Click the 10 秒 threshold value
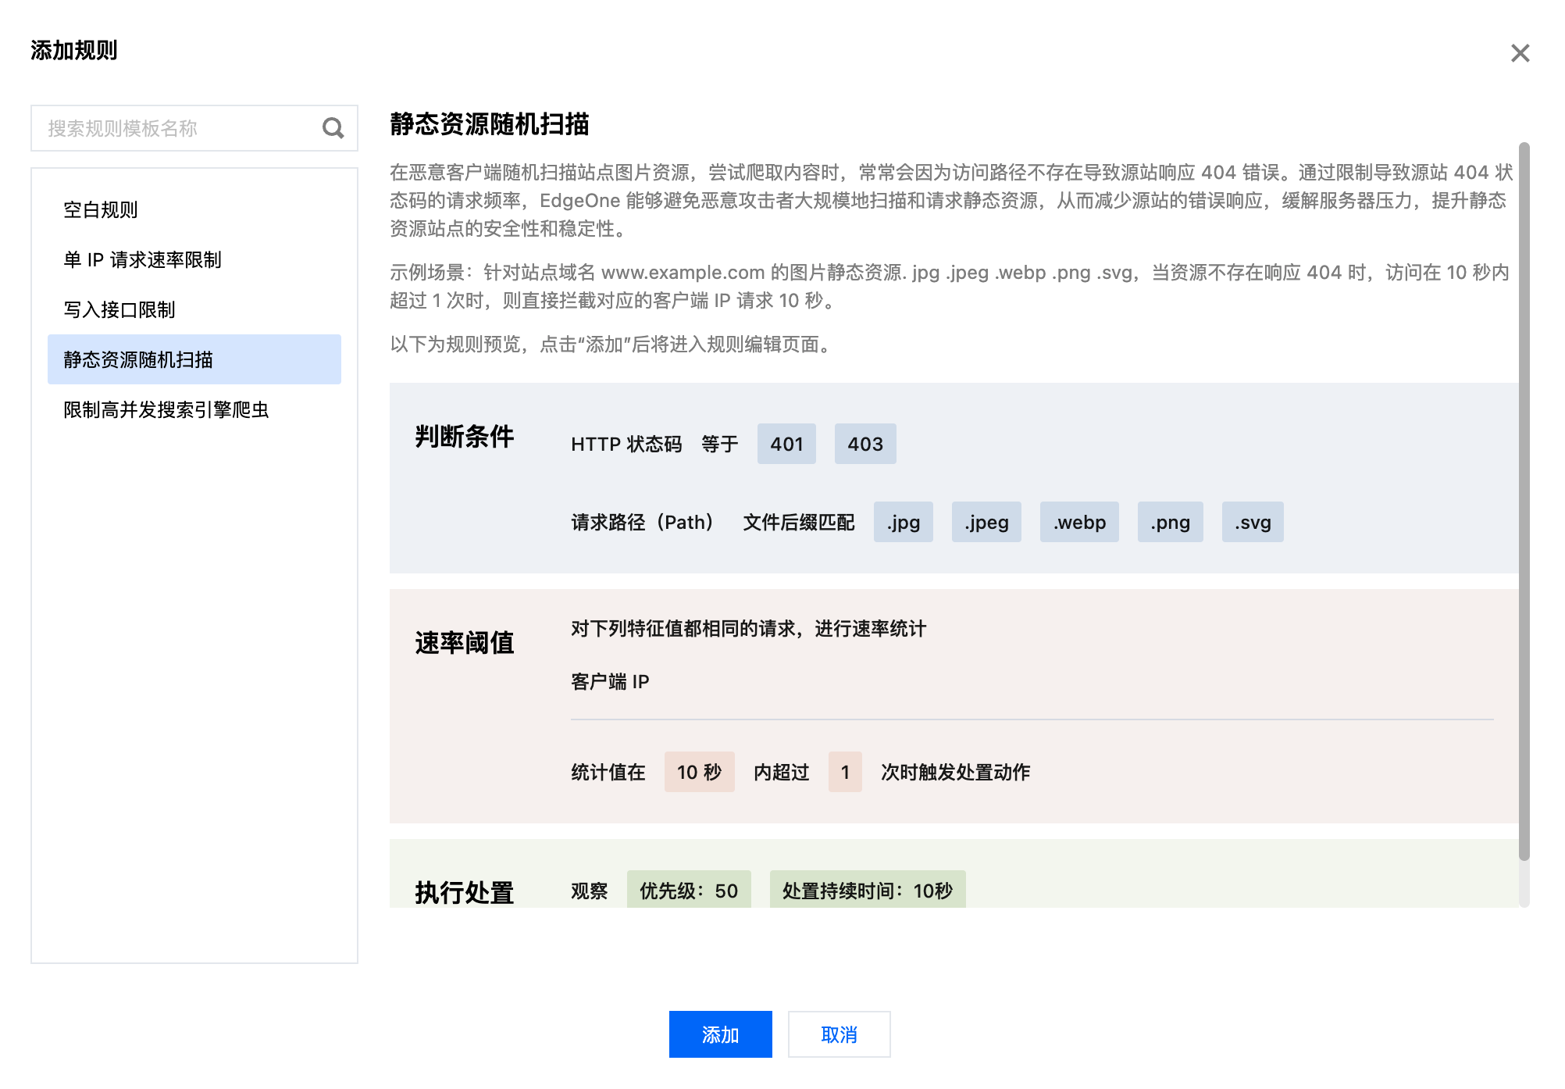 pyautogui.click(x=698, y=772)
